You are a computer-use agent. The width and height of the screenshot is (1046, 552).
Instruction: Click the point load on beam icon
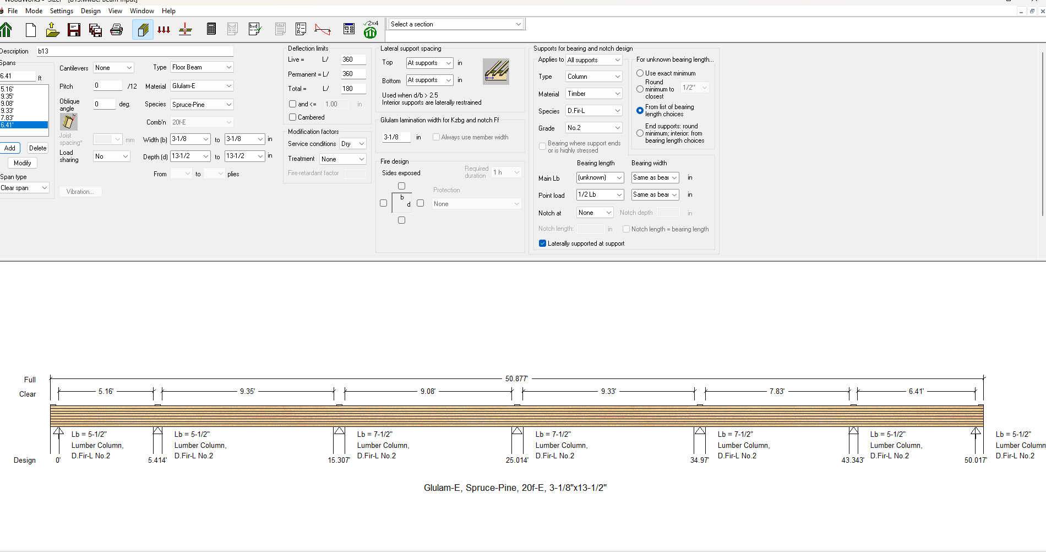point(186,30)
